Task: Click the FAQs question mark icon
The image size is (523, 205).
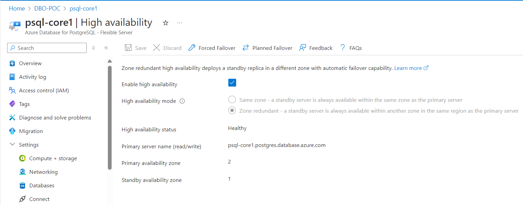Action: [343, 48]
